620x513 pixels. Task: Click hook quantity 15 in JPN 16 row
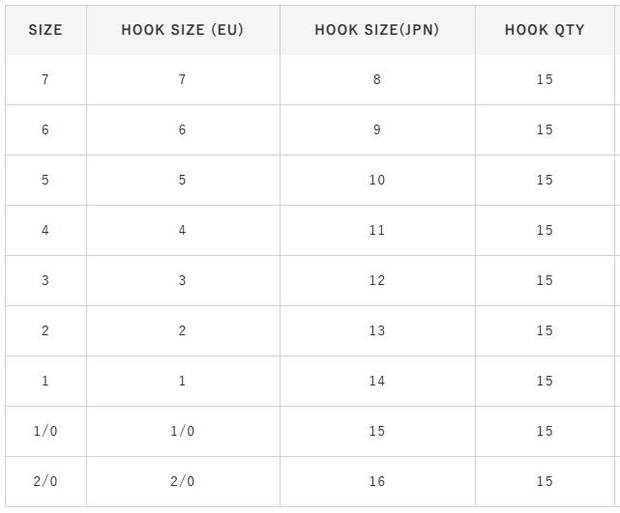point(545,481)
